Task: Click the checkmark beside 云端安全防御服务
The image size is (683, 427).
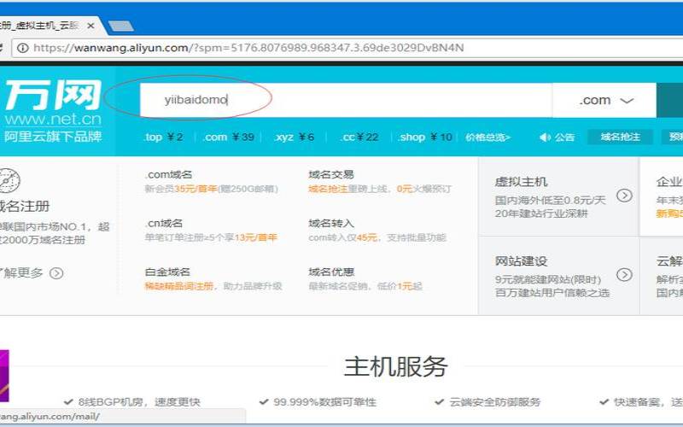Action: pos(439,401)
